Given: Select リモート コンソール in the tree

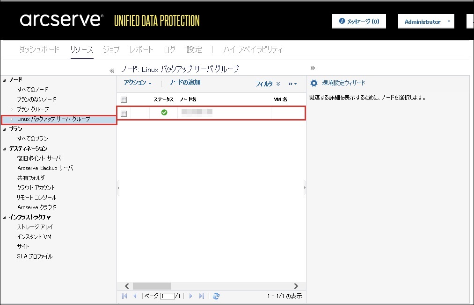Looking at the screenshot, I should pyautogui.click(x=36, y=198).
